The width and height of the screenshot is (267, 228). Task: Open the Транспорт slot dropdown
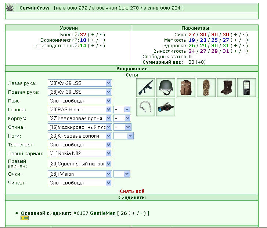pos(80,145)
